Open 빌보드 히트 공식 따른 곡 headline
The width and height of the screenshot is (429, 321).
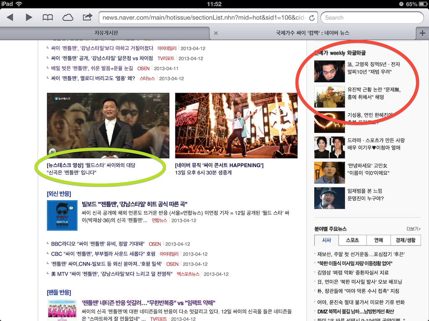pos(134,204)
